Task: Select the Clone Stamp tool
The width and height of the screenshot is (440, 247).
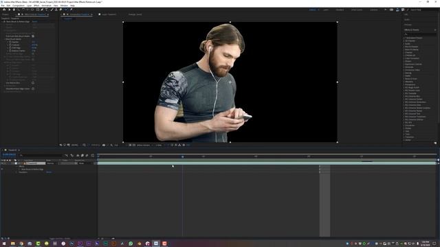Action: point(56,10)
